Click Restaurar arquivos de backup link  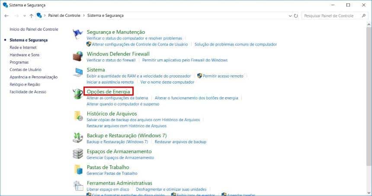[180, 142]
